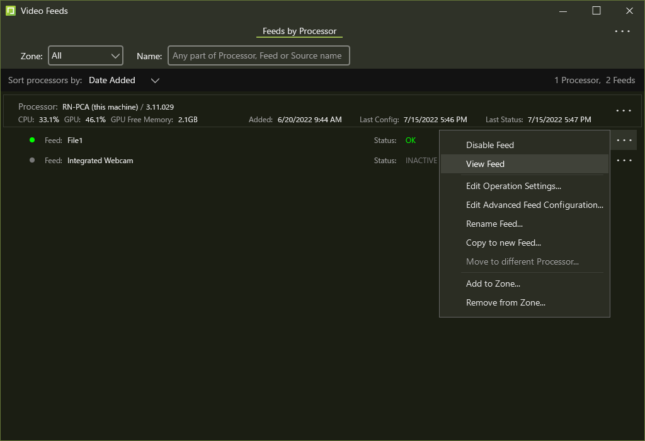
Task: Switch to the Feeds by Processor tab
Action: pyautogui.click(x=299, y=31)
